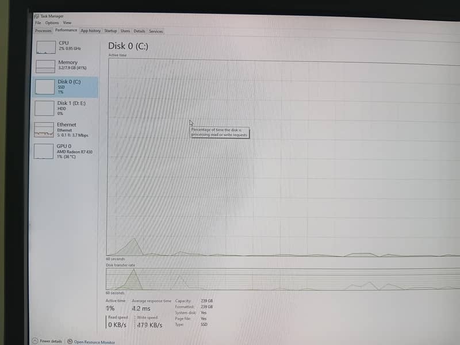Click the Write speed 479 KB/s value
This screenshot has width=460, height=345.
pos(149,325)
